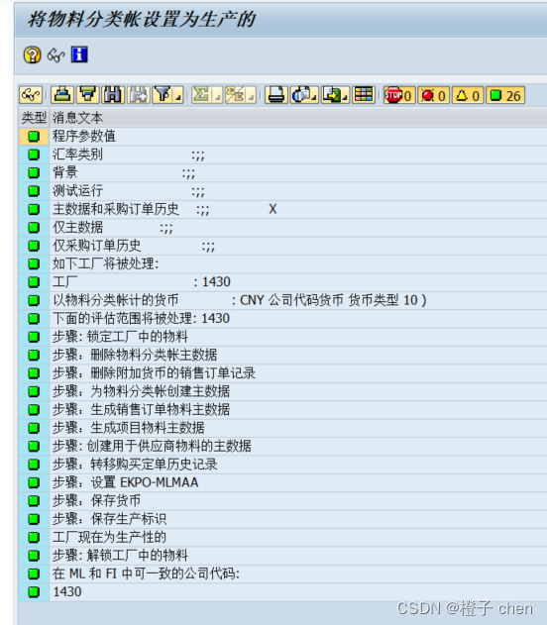Viewport: 547px width, 625px height.
Task: Click the blue information icon
Action: (79, 54)
